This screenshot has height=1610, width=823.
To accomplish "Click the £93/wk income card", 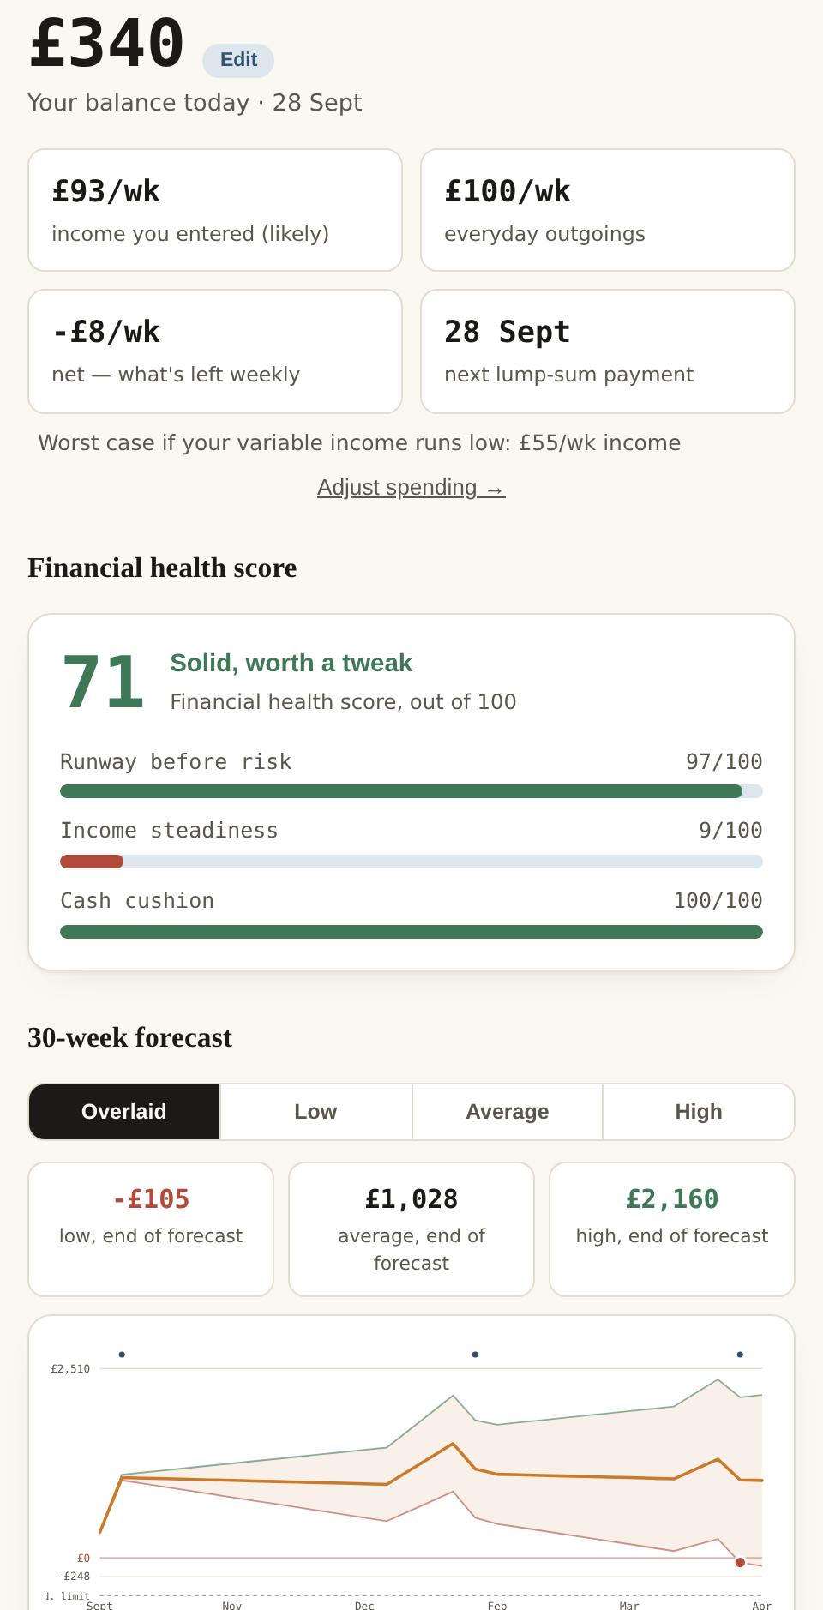I will click(215, 210).
